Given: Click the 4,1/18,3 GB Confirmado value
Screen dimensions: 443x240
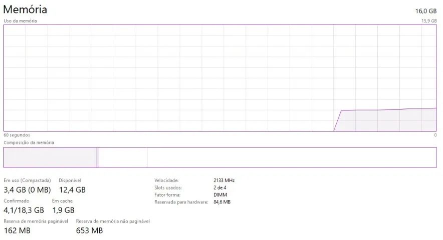Looking at the screenshot, I should [24, 210].
